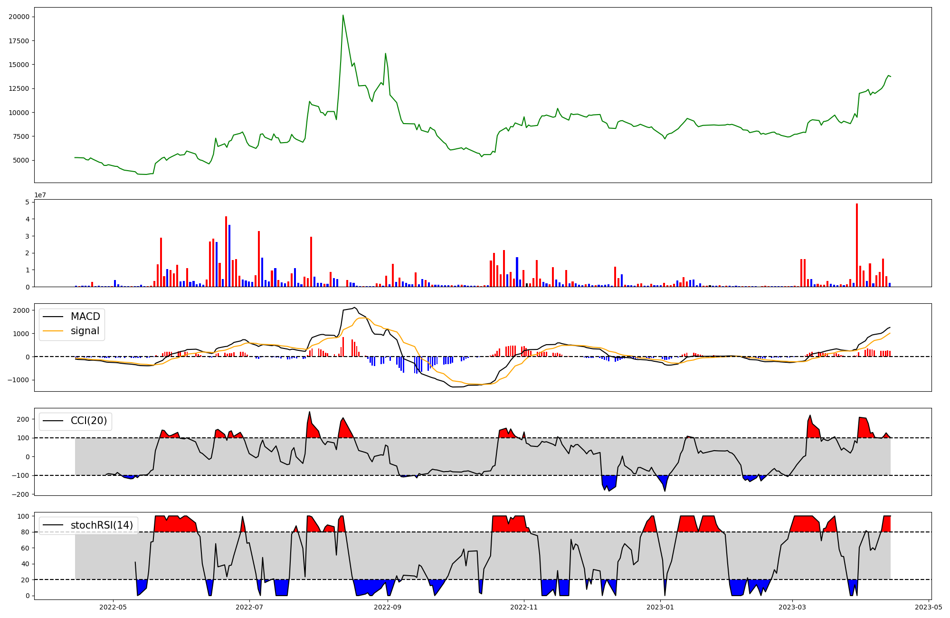Click the 2022-05 x-axis date label
The image size is (950, 618).
coord(113,607)
